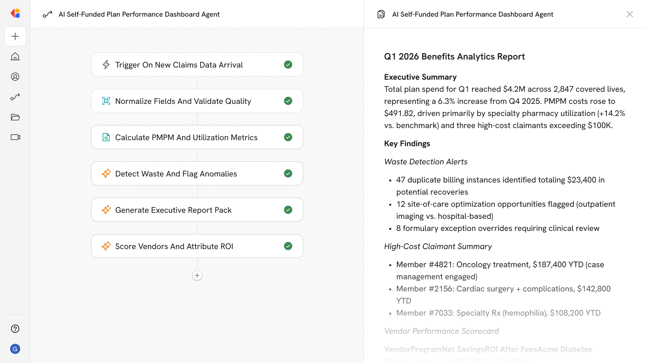Click green checkmark on Trigger On New Claims
The width and height of the screenshot is (647, 363).
(288, 65)
